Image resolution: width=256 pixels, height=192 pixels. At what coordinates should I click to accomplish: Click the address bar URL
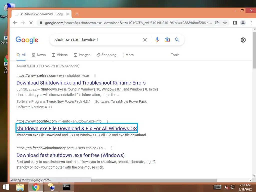point(128,23)
